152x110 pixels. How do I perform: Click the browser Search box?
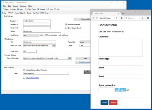pos(132,18)
